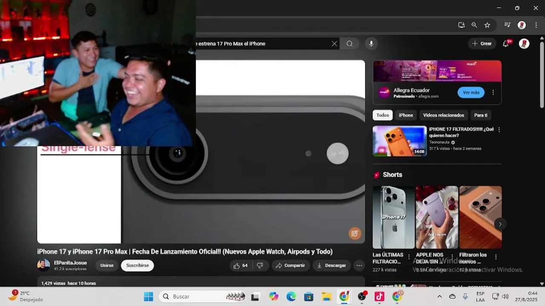Open Task View on the taskbar

(x=255, y=297)
